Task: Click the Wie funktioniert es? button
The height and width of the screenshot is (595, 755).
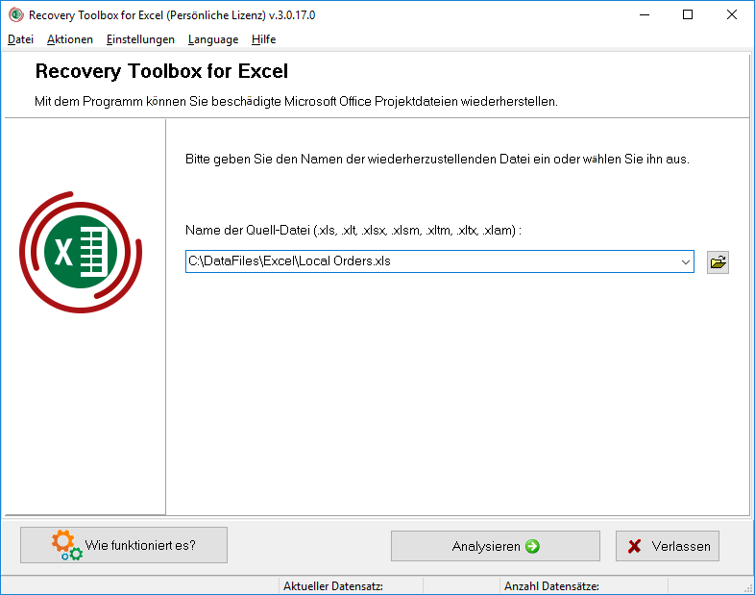Action: coord(124,545)
